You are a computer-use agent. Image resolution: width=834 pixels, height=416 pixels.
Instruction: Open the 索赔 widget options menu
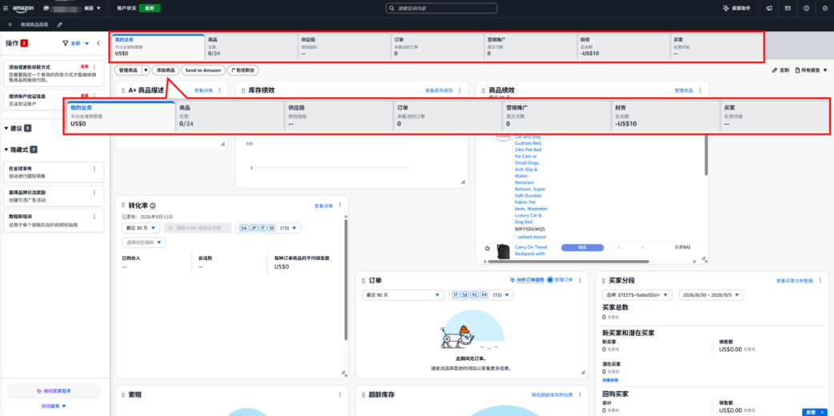point(340,394)
